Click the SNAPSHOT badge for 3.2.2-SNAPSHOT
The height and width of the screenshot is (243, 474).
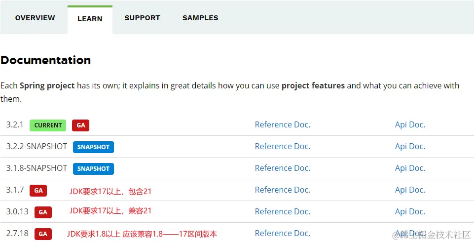pyautogui.click(x=93, y=147)
